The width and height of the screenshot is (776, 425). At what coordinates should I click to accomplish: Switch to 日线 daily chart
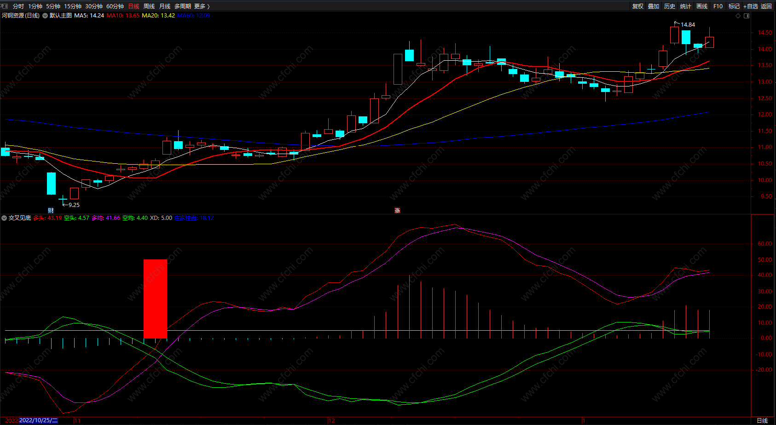coord(133,6)
